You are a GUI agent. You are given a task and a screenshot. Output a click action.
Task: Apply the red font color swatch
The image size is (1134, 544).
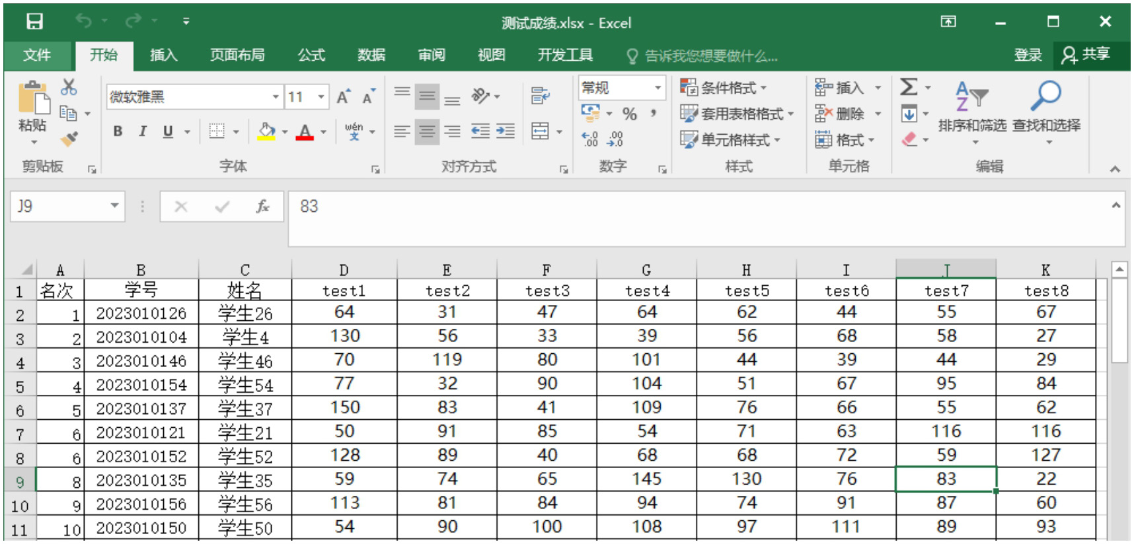(x=305, y=132)
